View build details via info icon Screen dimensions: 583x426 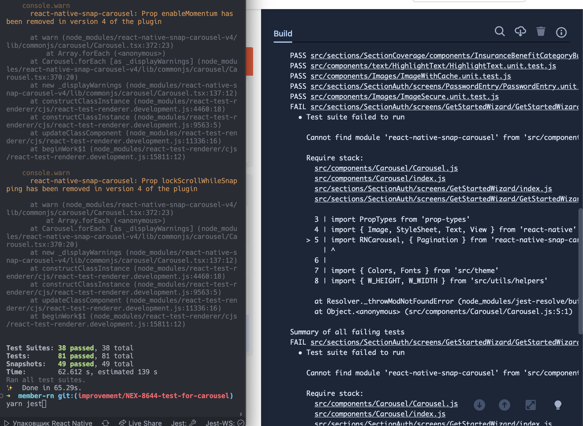click(561, 32)
